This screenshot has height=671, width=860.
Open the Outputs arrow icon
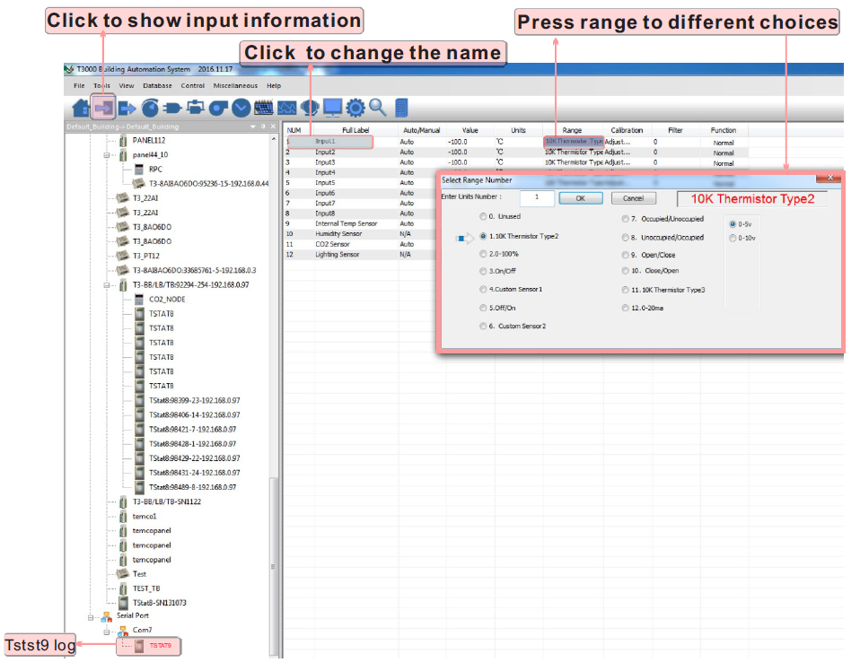127,108
